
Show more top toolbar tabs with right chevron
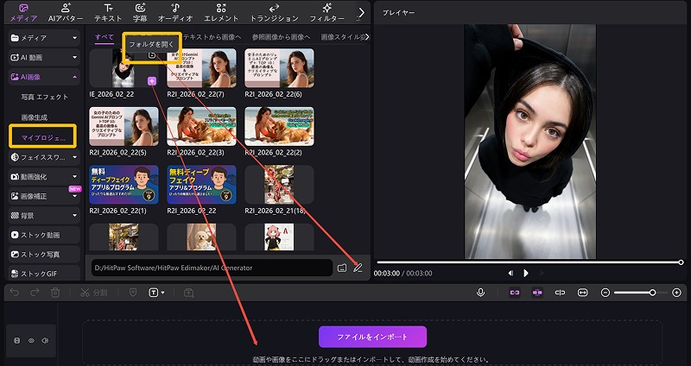point(361,13)
